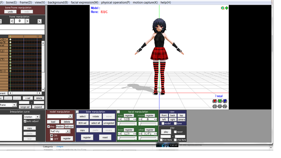Select the ON radio button
This screenshot has height=158, width=281.
(x=52, y=136)
